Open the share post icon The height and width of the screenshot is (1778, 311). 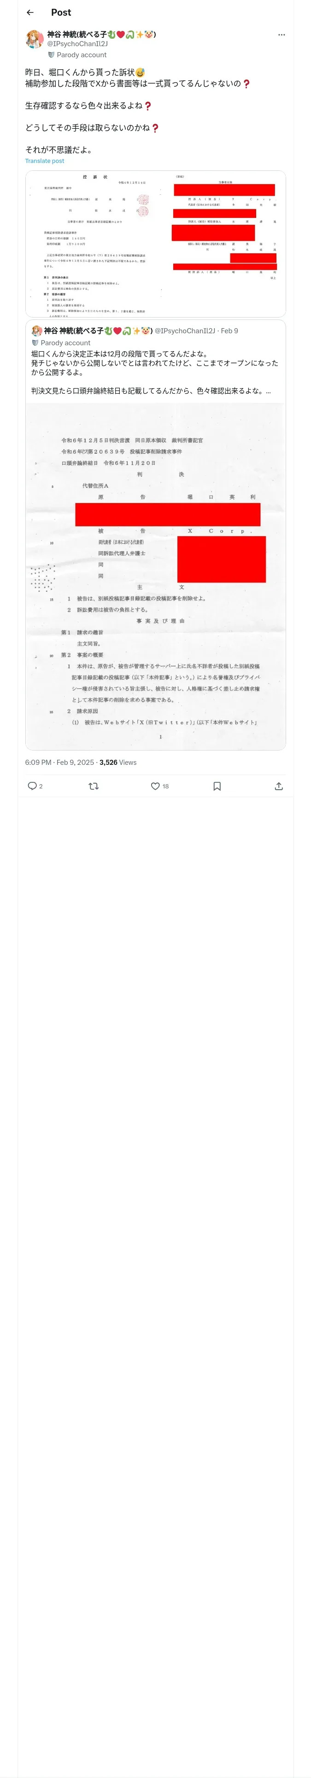pos(279,786)
